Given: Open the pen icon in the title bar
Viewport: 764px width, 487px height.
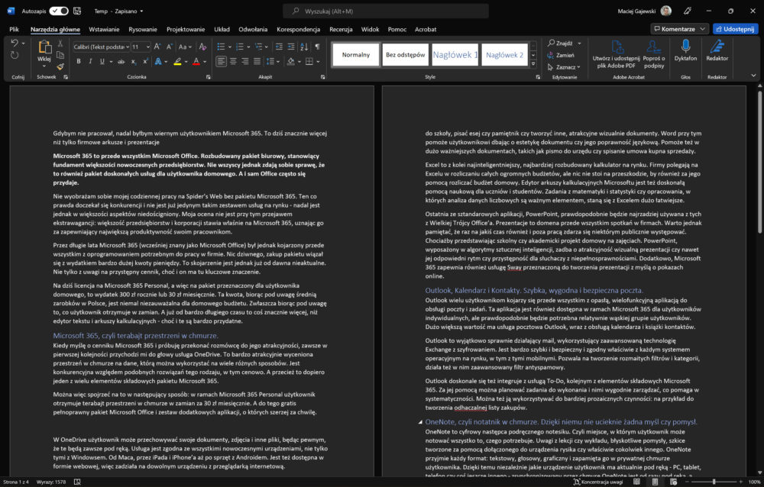Looking at the screenshot, I should click(x=688, y=11).
